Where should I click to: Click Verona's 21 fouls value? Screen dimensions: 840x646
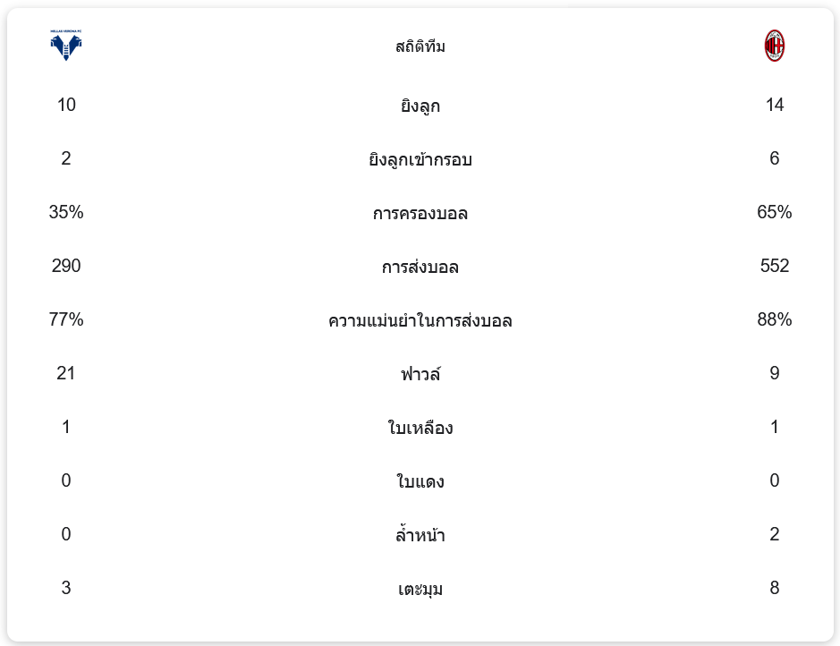66,373
